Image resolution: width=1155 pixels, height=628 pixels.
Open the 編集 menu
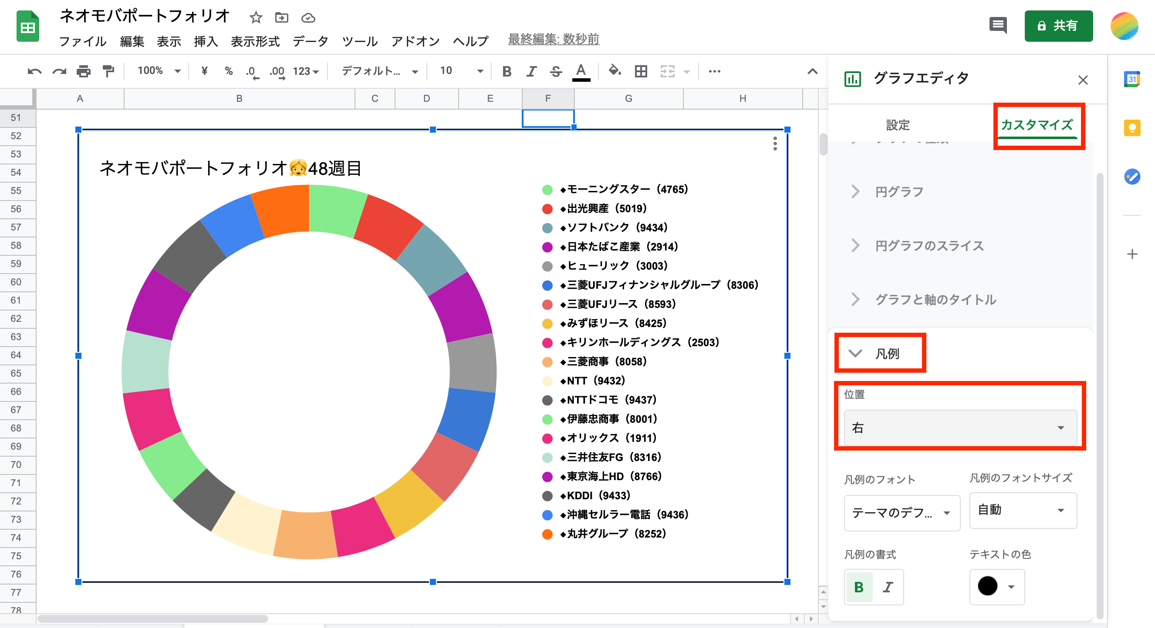pyautogui.click(x=132, y=41)
